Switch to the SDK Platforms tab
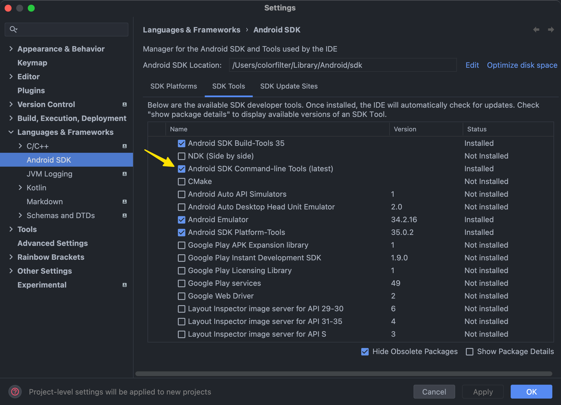Image resolution: width=561 pixels, height=405 pixels. [174, 86]
